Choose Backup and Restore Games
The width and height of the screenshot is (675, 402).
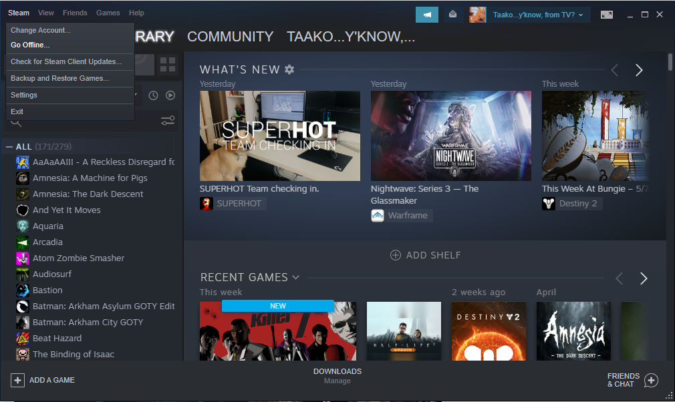70,78
